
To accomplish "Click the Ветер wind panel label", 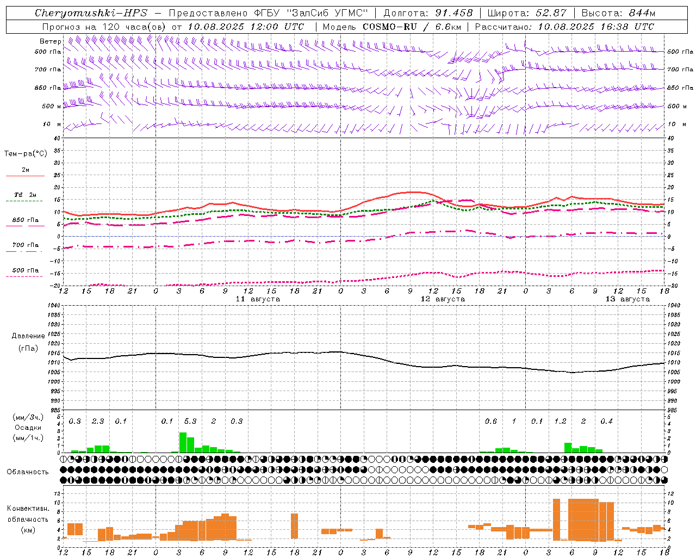I will [x=51, y=41].
